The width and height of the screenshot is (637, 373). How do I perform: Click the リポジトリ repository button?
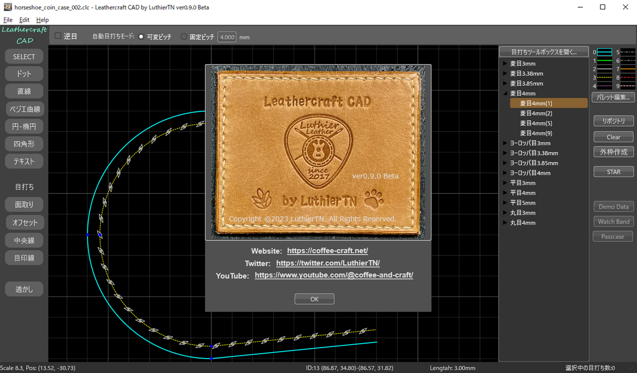coord(613,121)
